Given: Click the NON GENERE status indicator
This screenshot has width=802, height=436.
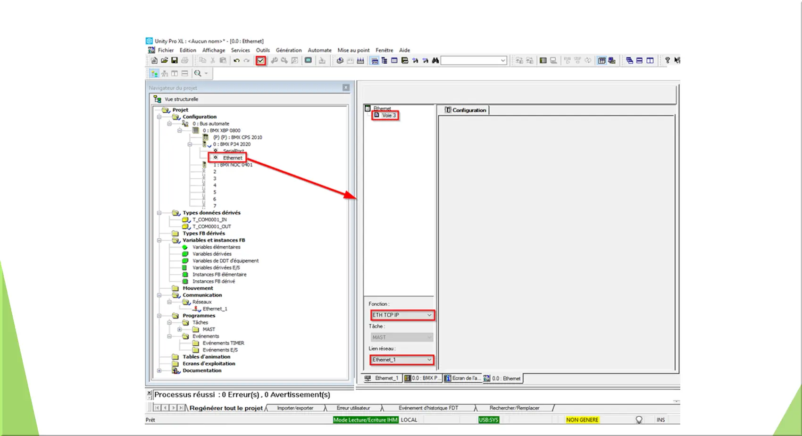Looking at the screenshot, I should click(x=582, y=419).
